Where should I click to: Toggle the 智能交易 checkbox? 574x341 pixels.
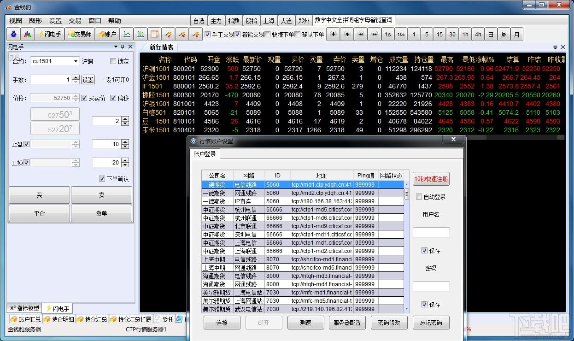pos(238,34)
